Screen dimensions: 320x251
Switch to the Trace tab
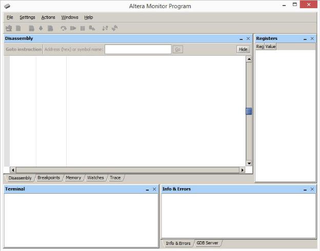click(x=115, y=178)
